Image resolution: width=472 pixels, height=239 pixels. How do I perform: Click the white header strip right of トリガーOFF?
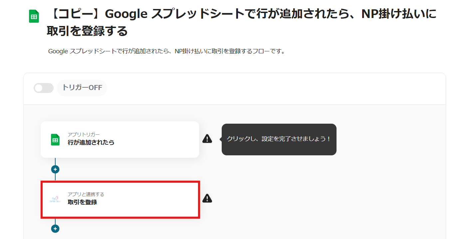(266, 88)
